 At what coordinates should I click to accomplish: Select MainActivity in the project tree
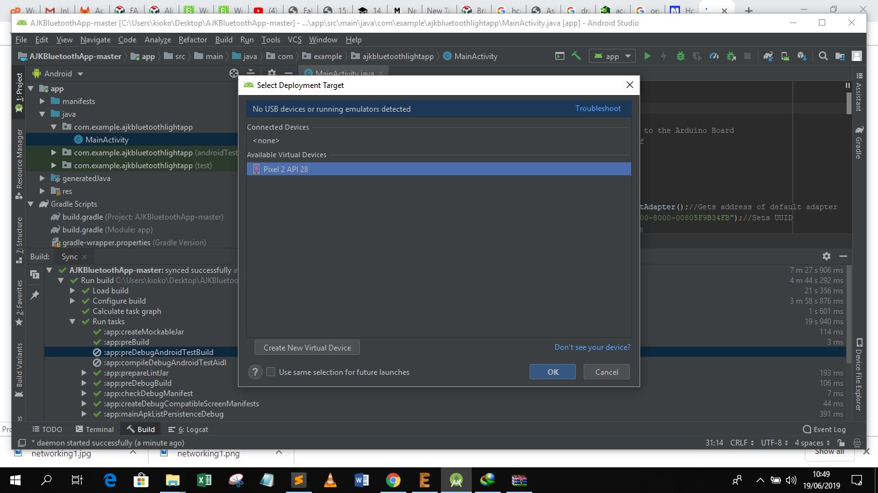point(107,140)
